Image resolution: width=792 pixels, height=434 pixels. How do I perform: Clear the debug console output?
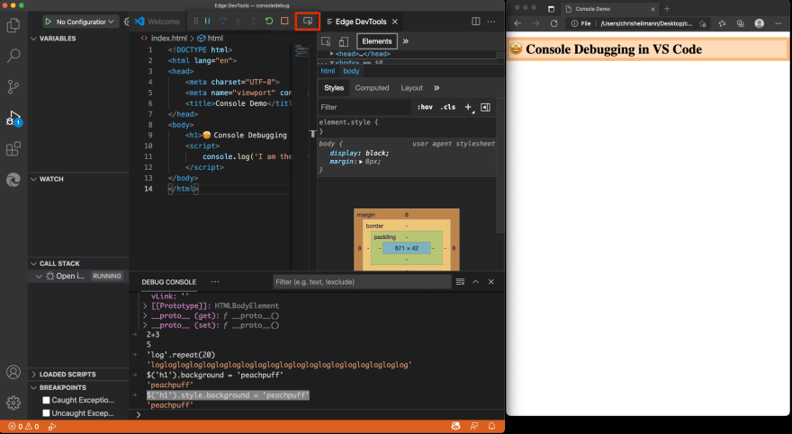click(x=460, y=282)
